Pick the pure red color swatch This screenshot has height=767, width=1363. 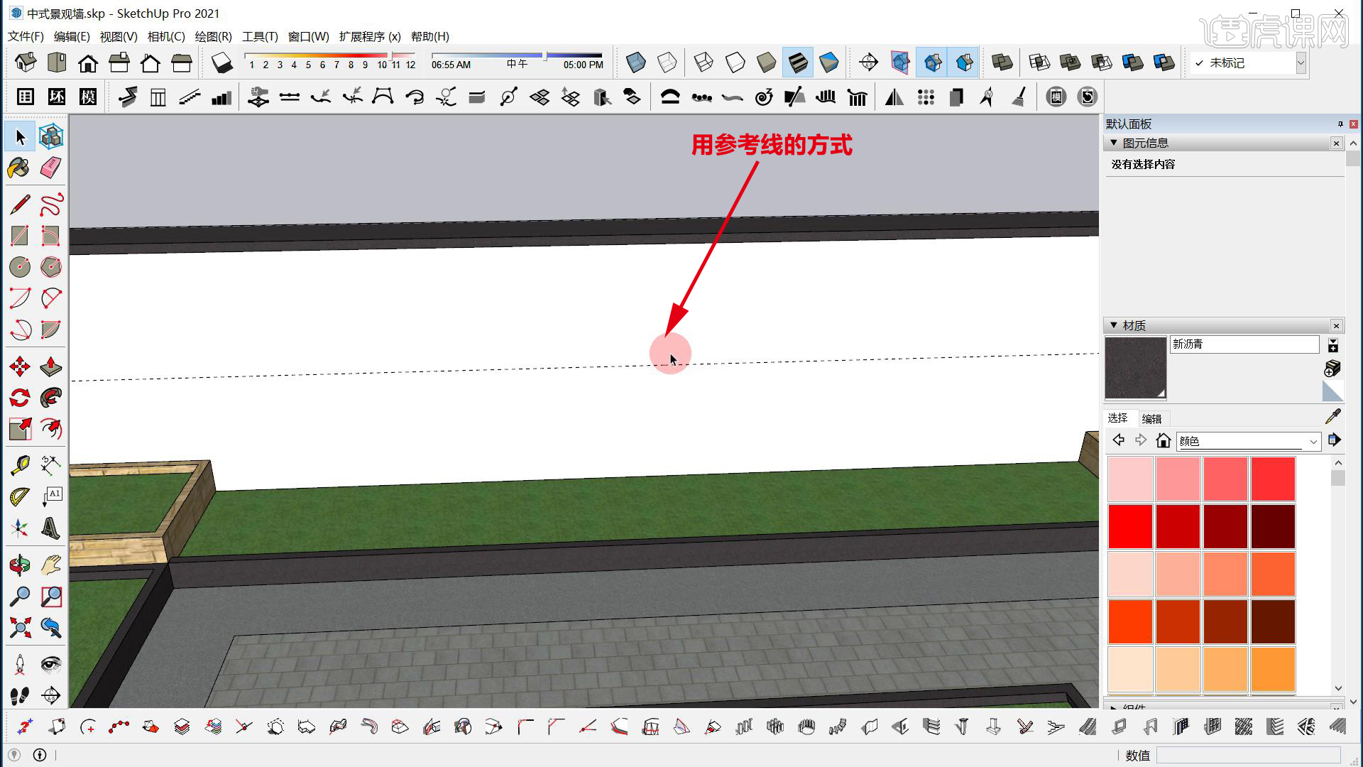(1130, 526)
